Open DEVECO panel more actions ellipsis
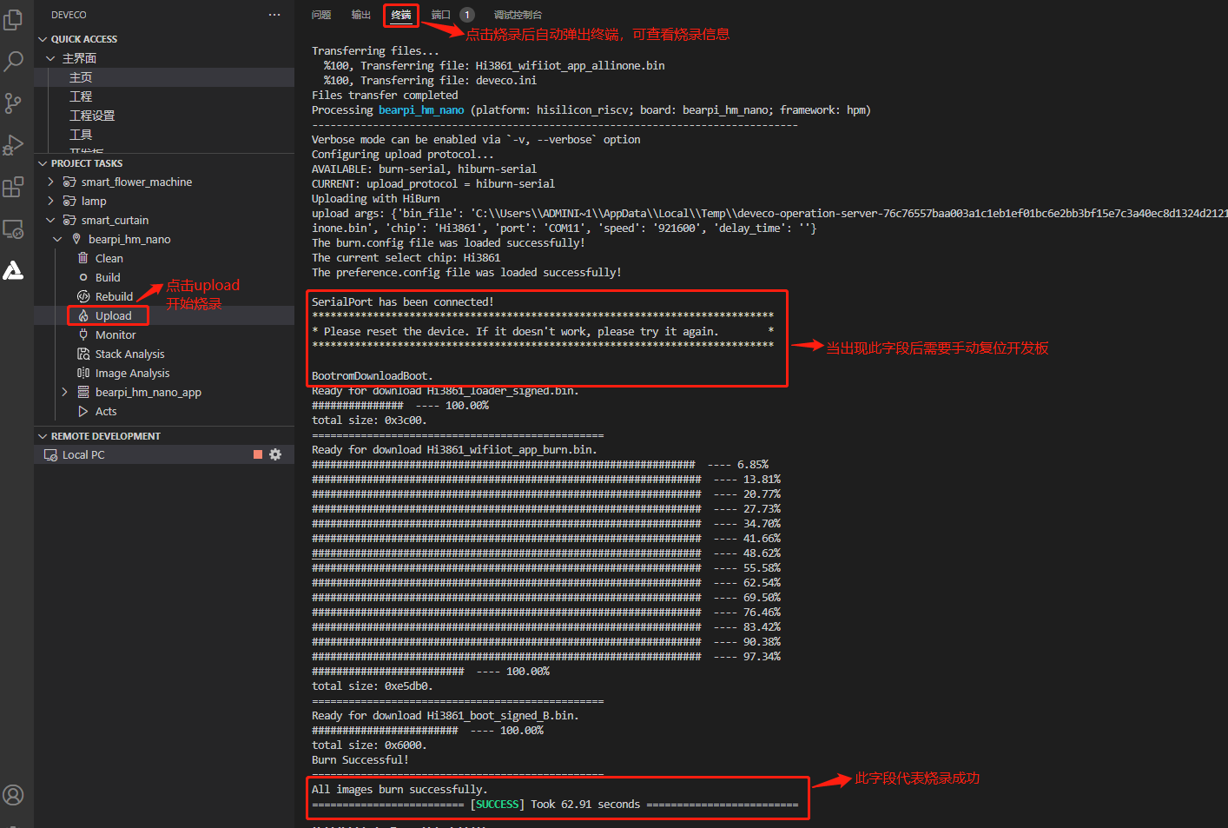 [274, 15]
